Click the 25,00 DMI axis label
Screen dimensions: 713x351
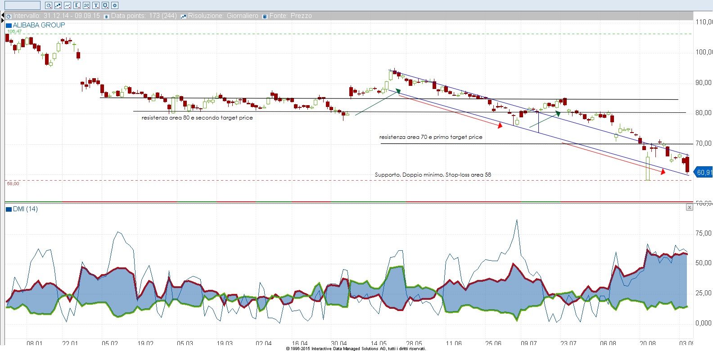point(704,293)
